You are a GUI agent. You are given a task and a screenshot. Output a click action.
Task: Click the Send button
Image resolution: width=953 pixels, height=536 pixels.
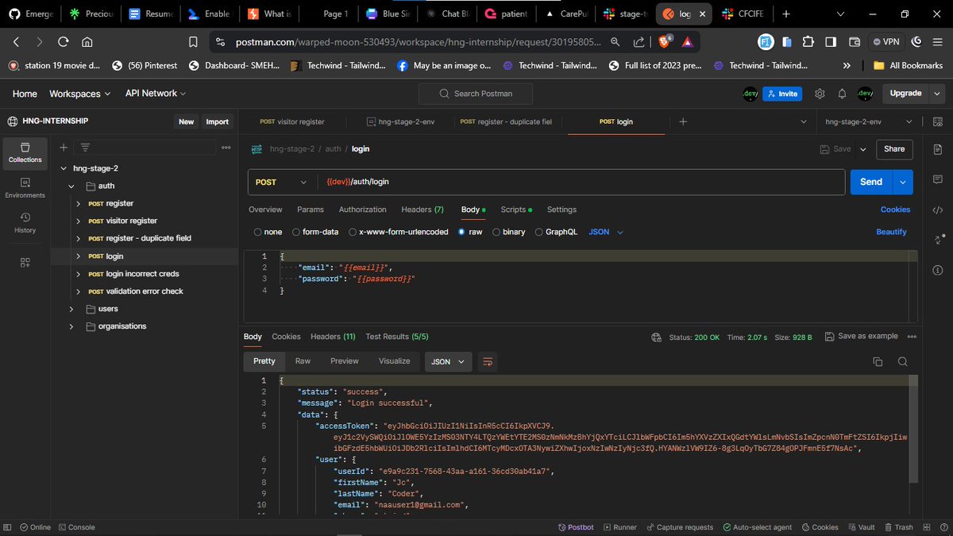(871, 182)
